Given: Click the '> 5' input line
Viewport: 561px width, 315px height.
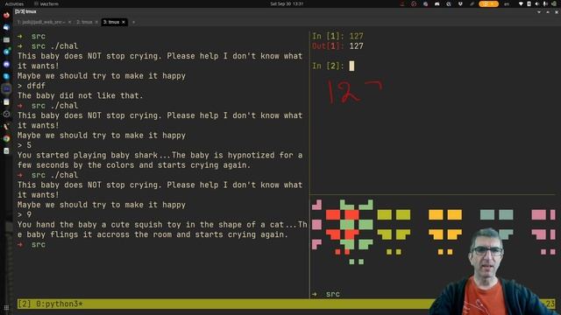Looking at the screenshot, I should pyautogui.click(x=25, y=145).
